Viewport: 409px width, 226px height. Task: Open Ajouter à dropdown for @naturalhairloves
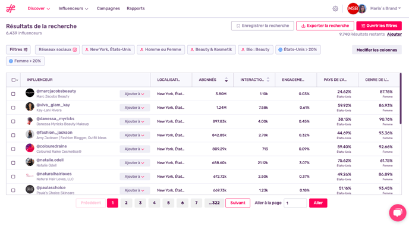pyautogui.click(x=134, y=177)
